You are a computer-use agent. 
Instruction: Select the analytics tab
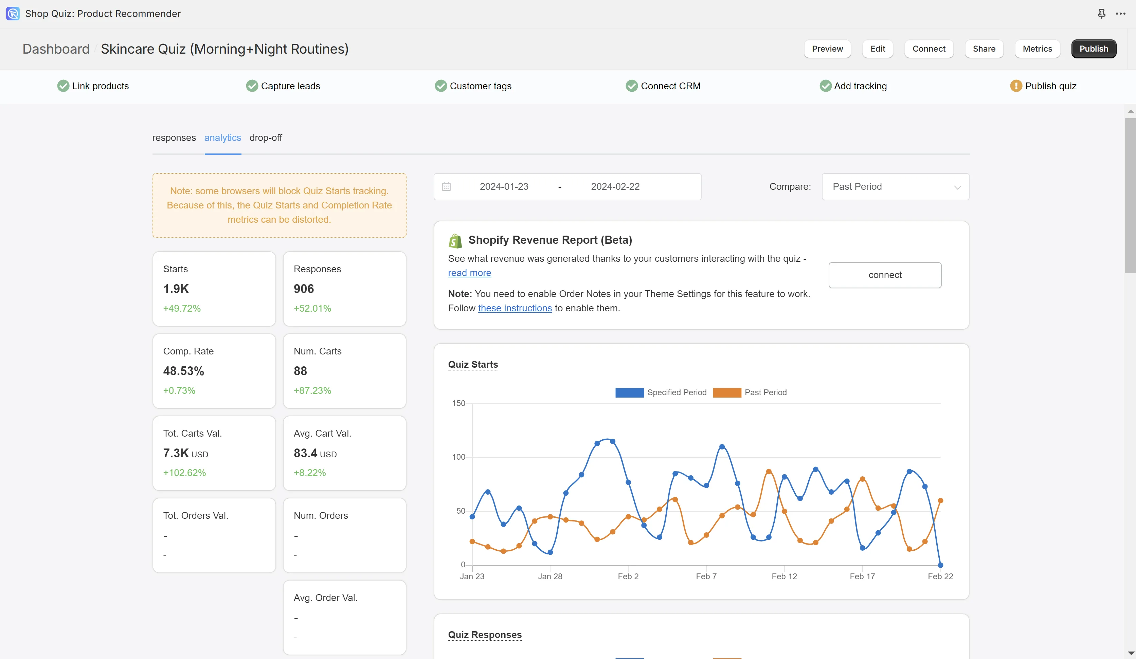(x=223, y=138)
